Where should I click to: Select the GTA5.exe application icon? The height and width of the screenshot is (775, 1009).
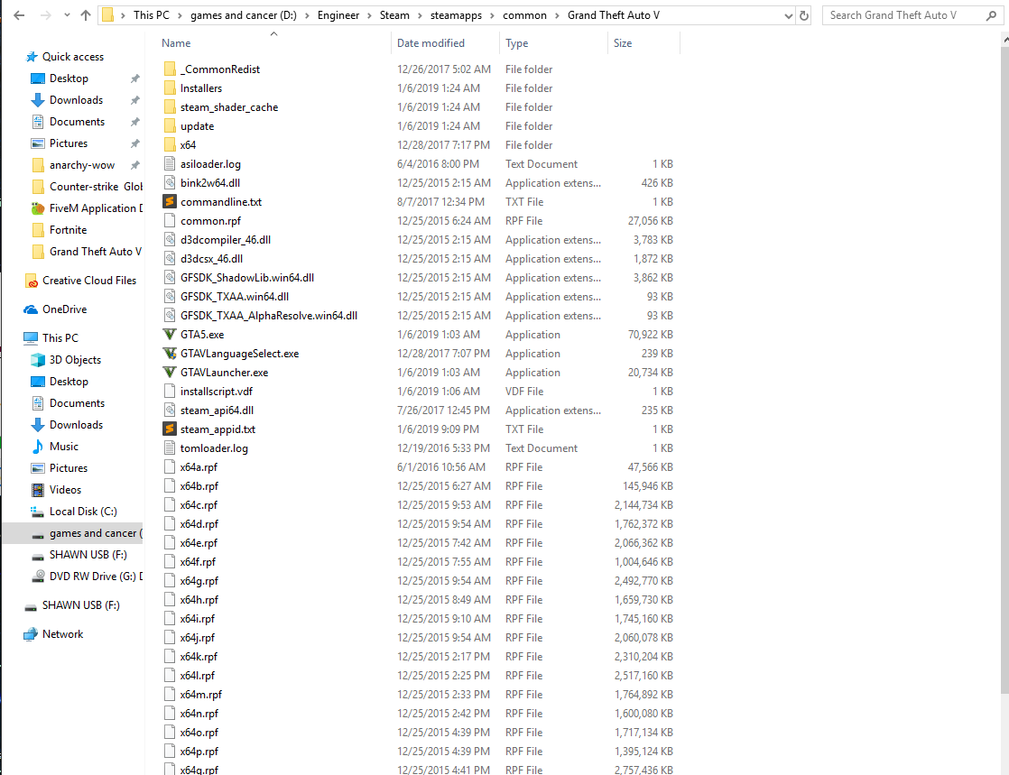pyautogui.click(x=170, y=335)
